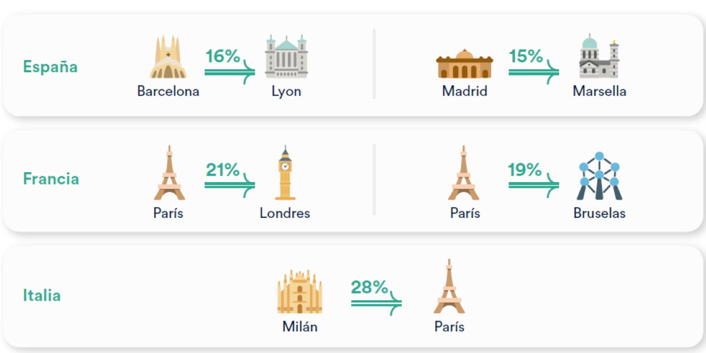
Task: Select the 15% percentage toward Marsella
Action: tap(533, 65)
